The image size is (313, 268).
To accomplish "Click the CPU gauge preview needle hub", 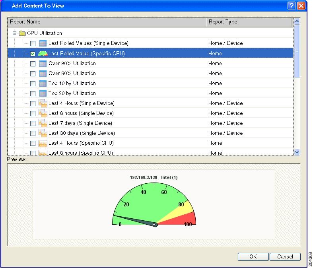I will pyautogui.click(x=154, y=225).
